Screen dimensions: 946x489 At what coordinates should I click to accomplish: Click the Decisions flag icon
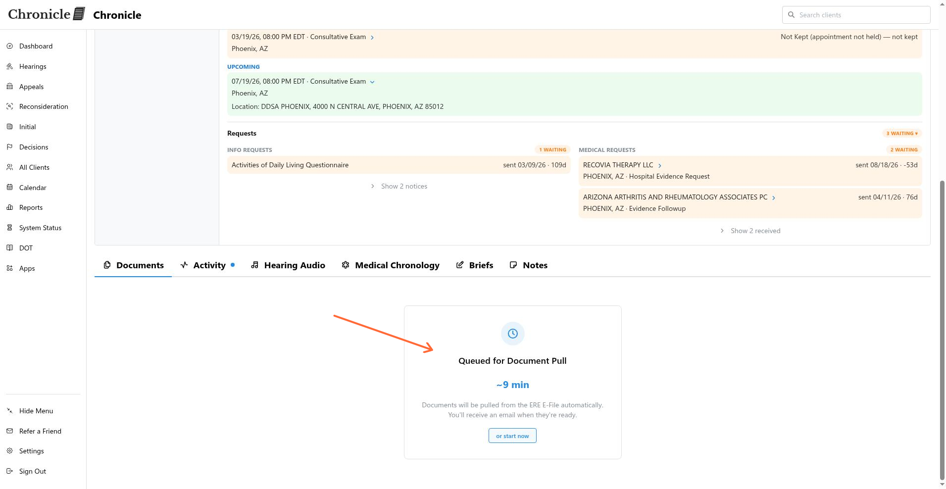point(9,147)
